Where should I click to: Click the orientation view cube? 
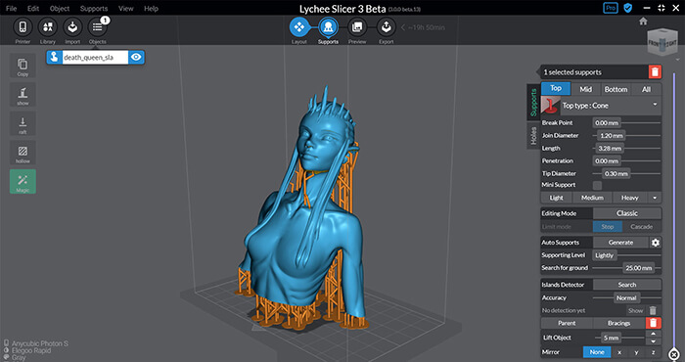click(662, 42)
